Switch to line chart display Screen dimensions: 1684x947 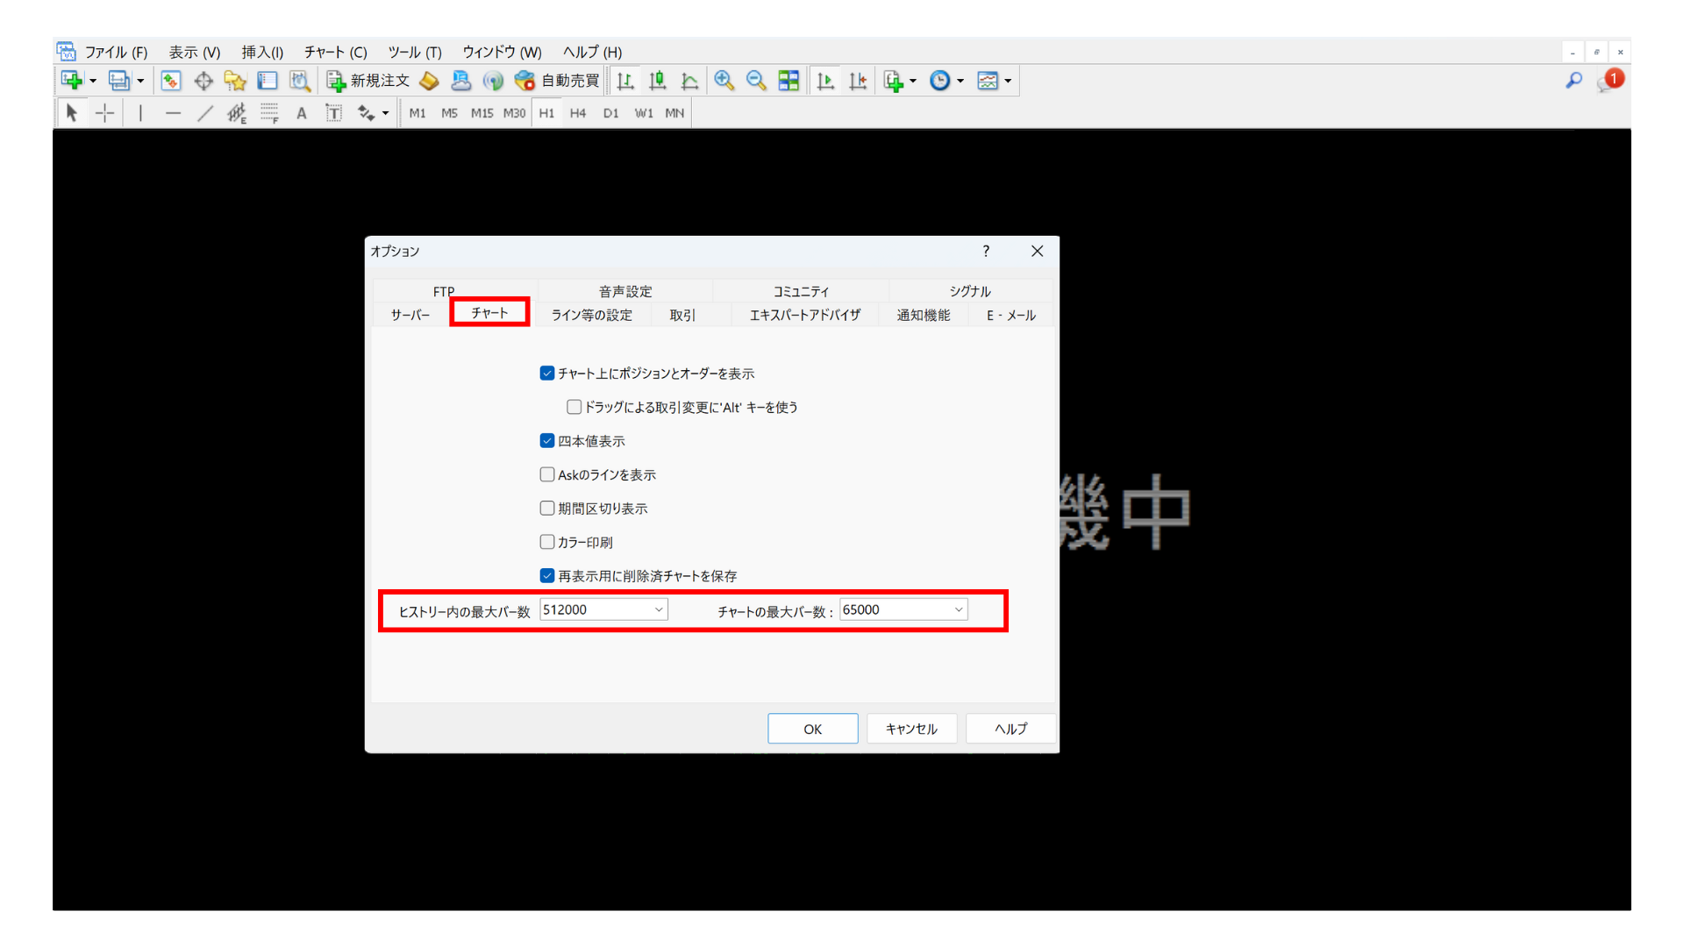689,81
